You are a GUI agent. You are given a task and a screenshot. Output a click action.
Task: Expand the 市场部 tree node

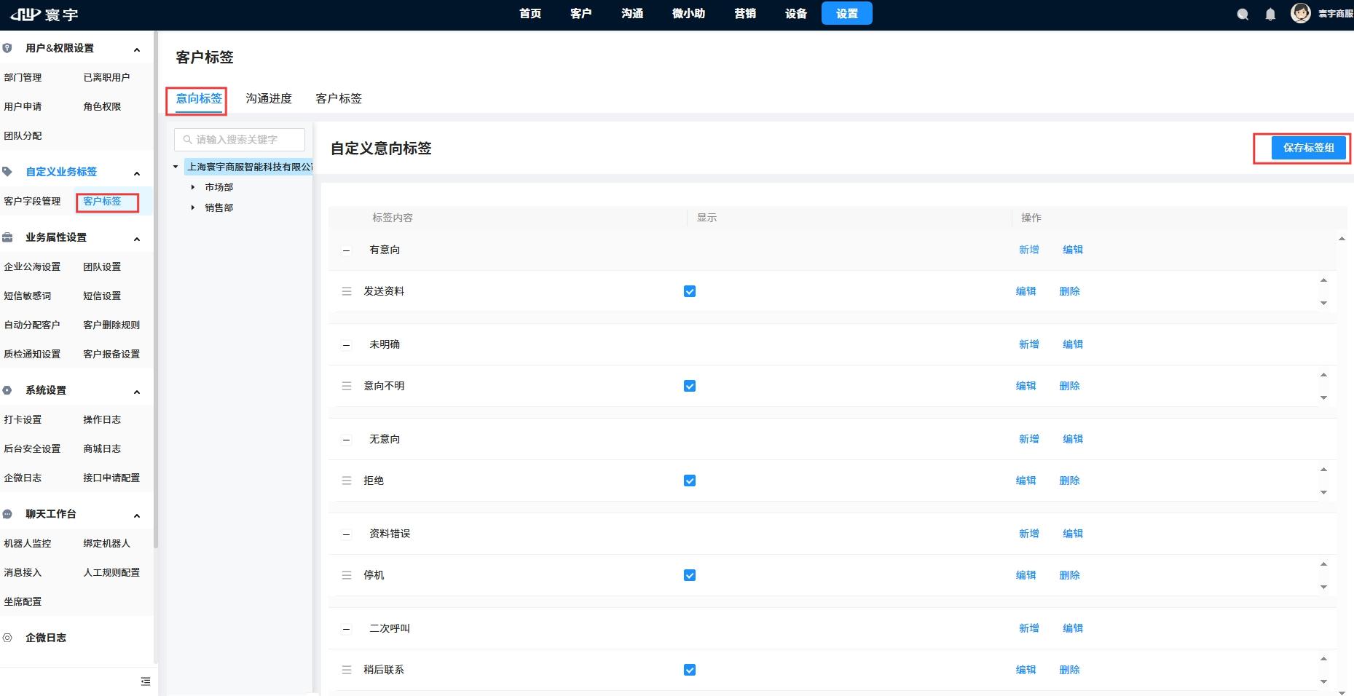(193, 187)
